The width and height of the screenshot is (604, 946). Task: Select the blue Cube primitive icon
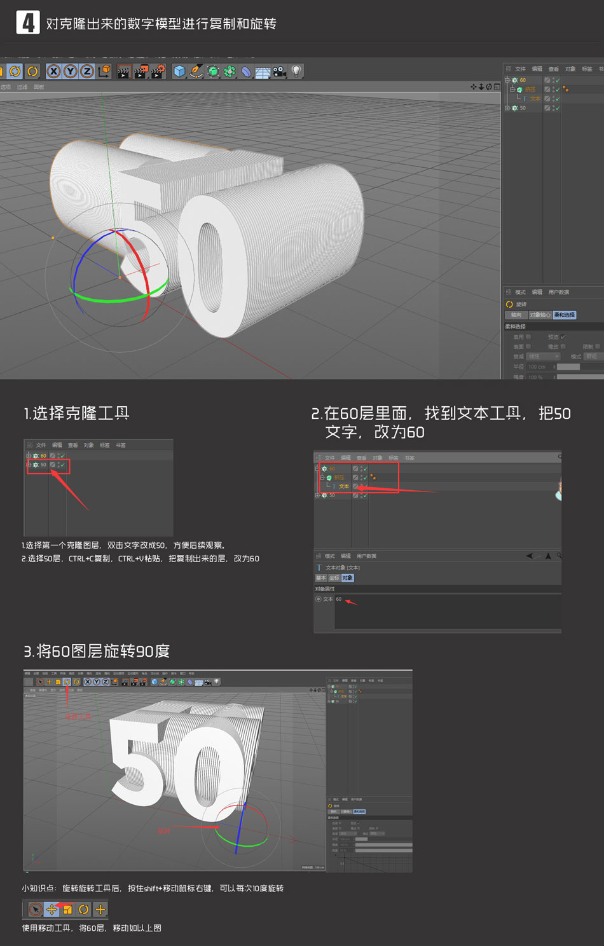pyautogui.click(x=179, y=71)
